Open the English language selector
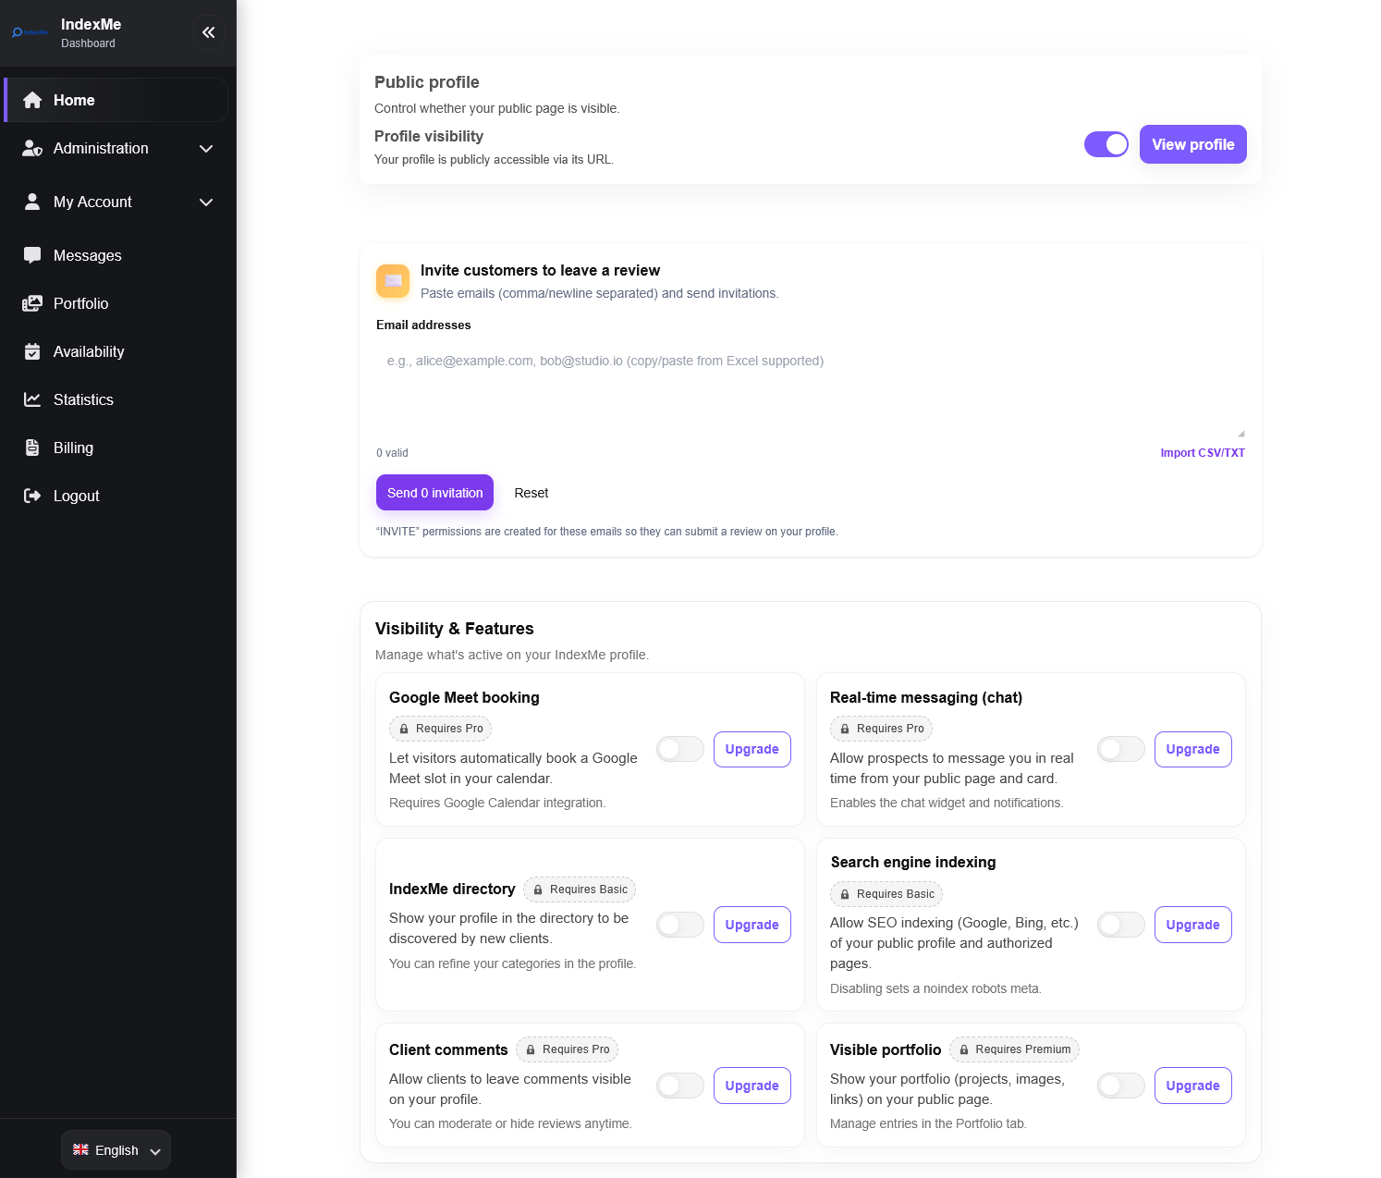 115,1149
